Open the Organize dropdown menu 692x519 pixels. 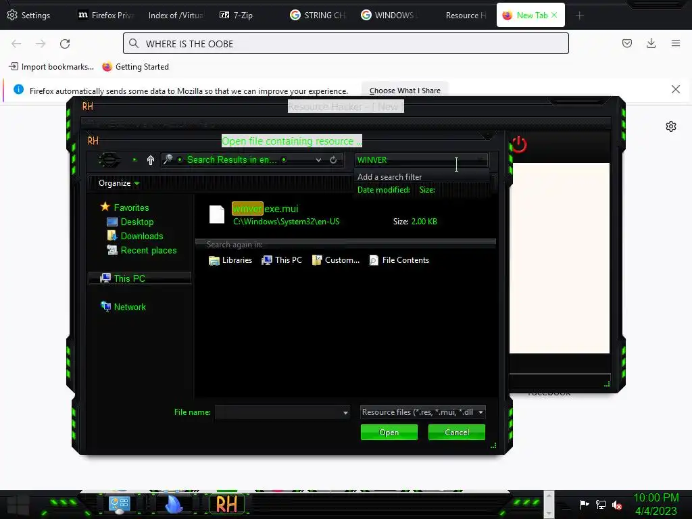coord(119,183)
